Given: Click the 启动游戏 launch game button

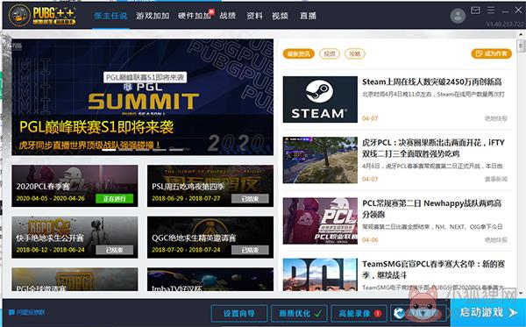Looking at the screenshot, I should click(x=488, y=313).
